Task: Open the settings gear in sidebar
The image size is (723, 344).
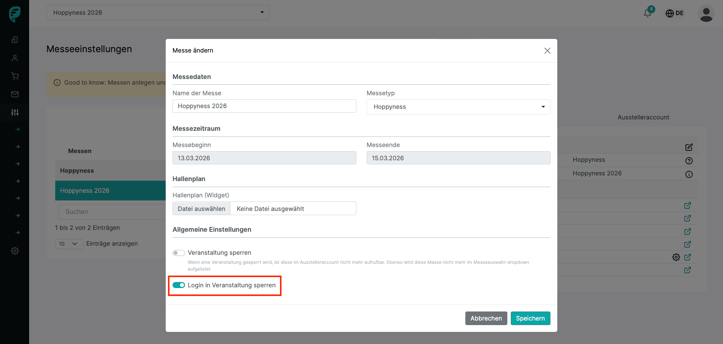Action: [x=15, y=251]
